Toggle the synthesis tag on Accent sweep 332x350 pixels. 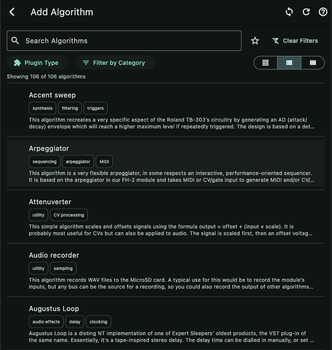pos(42,108)
